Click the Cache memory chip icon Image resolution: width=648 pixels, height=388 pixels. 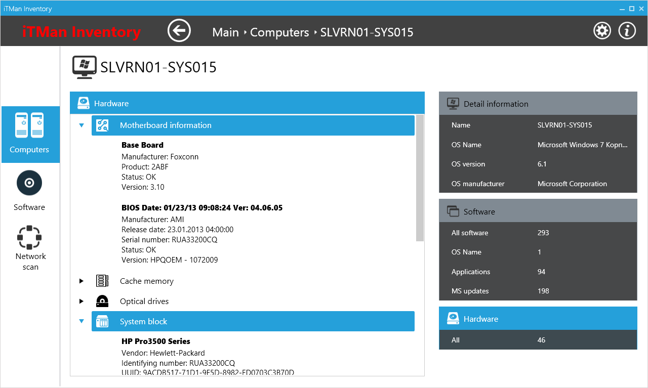[x=103, y=281]
